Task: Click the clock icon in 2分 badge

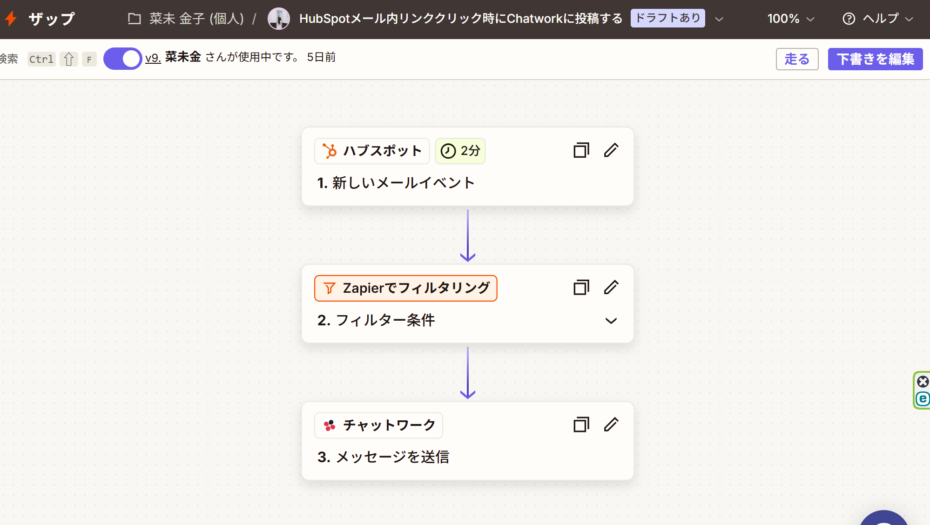Action: click(448, 151)
